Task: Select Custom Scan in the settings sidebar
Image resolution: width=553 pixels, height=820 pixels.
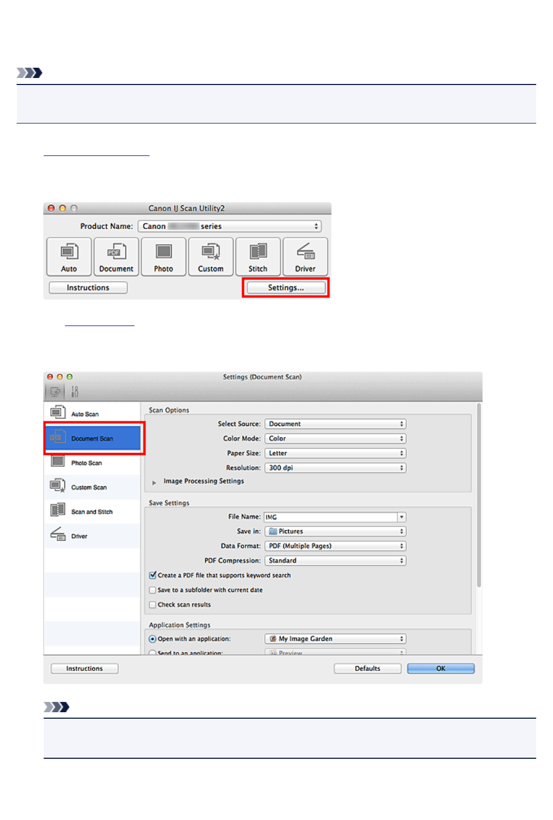Action: pos(92,487)
